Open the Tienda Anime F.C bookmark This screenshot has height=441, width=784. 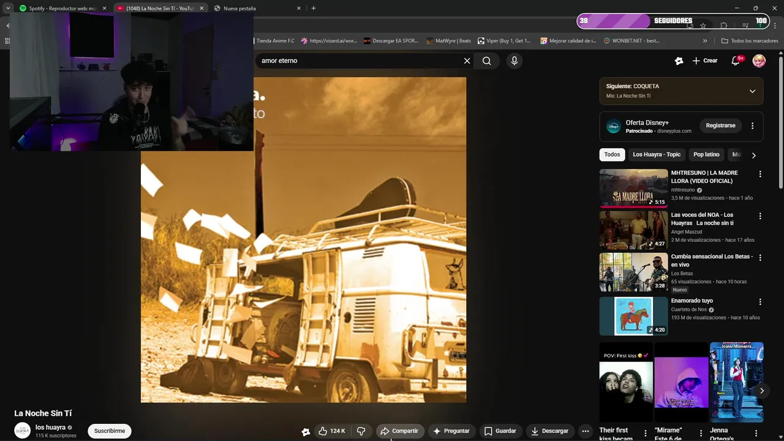(275, 41)
